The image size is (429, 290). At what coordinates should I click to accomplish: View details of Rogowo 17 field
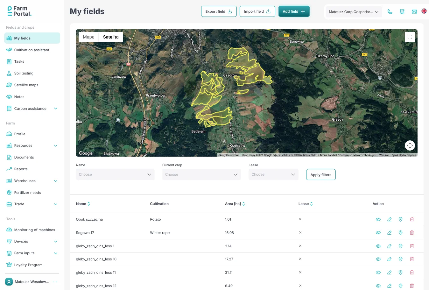point(378,232)
